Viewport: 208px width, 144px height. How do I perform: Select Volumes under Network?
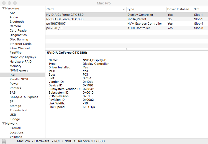point(16,137)
